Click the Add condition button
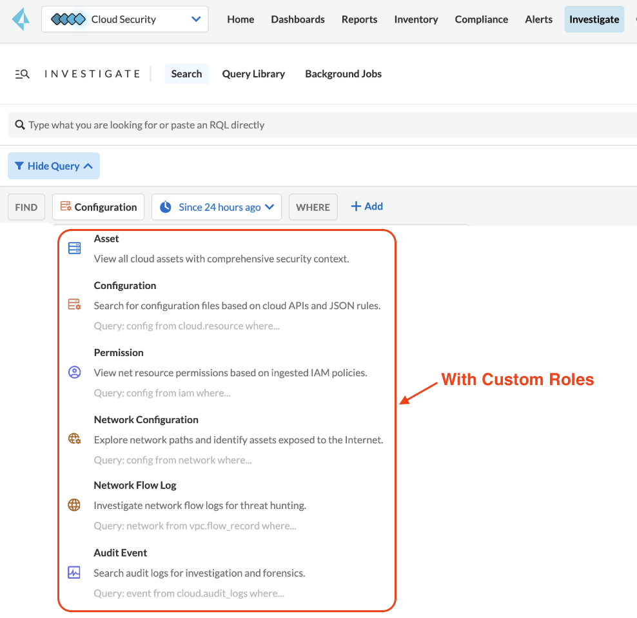 point(367,206)
